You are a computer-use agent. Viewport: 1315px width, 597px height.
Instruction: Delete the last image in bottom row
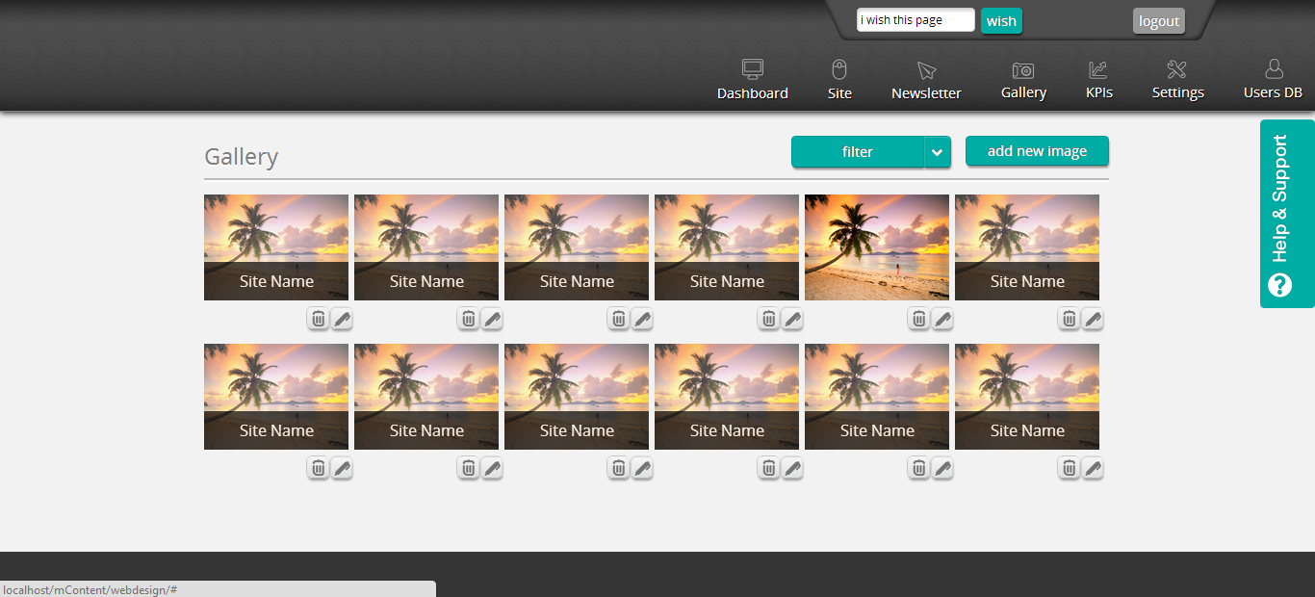click(1069, 468)
